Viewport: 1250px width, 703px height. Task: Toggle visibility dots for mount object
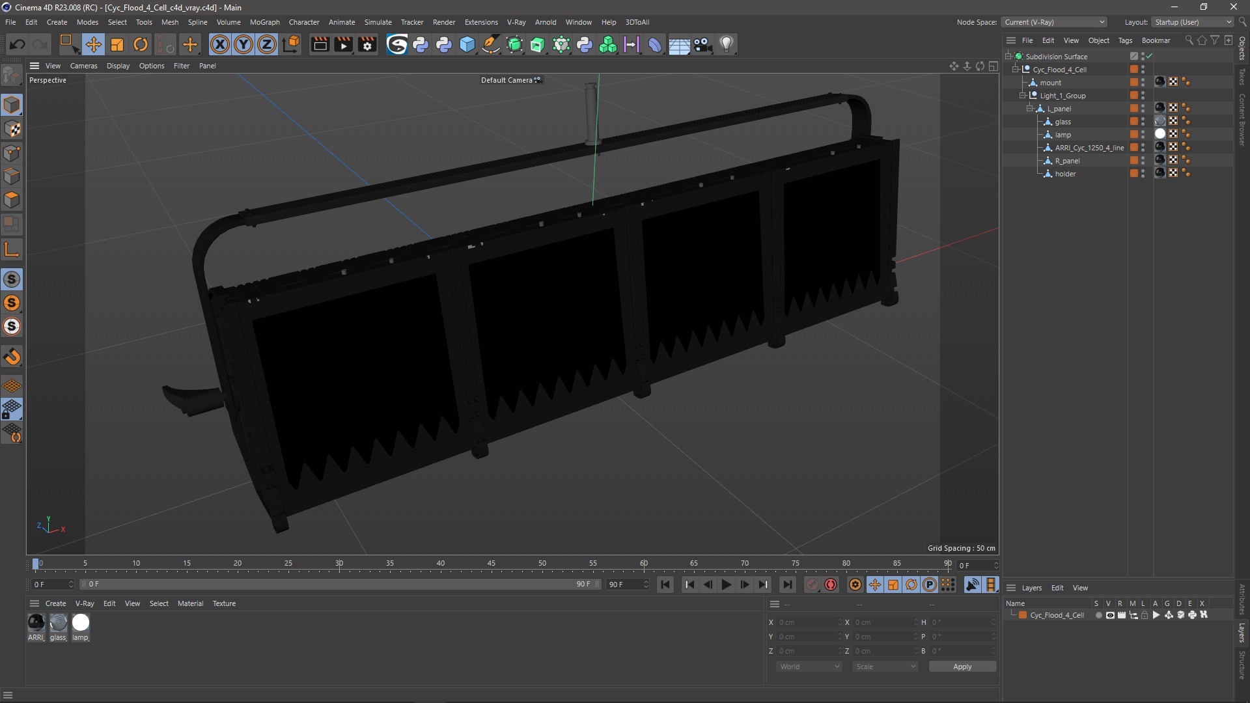coord(1143,83)
